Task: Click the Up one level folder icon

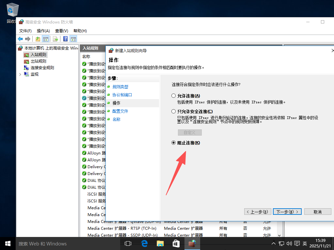Action: coord(38,39)
